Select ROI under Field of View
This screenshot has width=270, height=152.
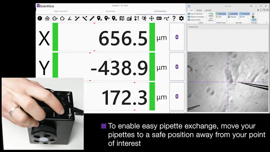point(220,17)
